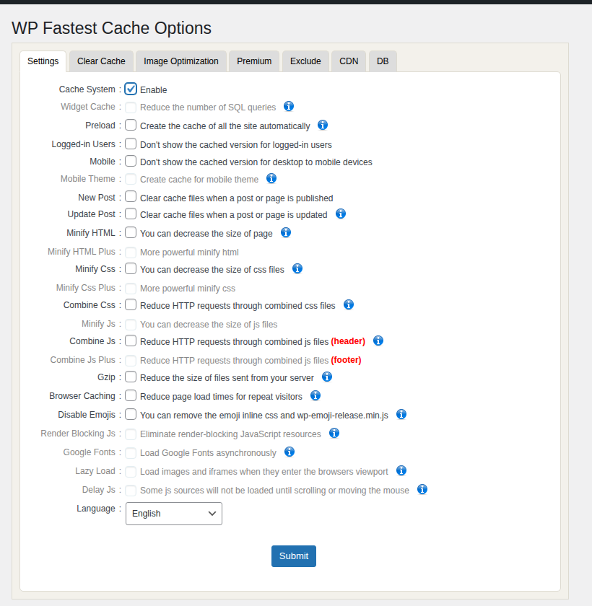The height and width of the screenshot is (606, 592).
Task: Open Lazy Load info icon
Action: (x=401, y=470)
